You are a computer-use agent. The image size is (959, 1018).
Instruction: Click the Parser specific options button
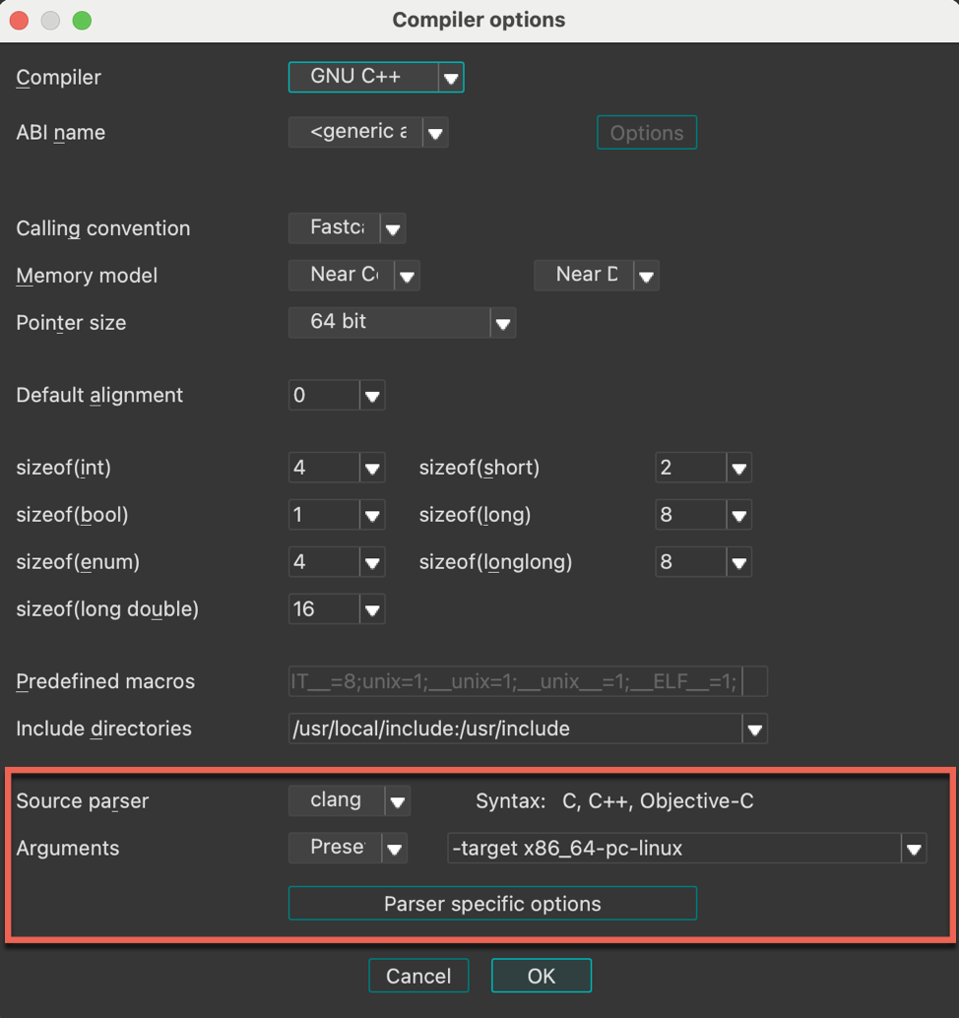pyautogui.click(x=492, y=903)
